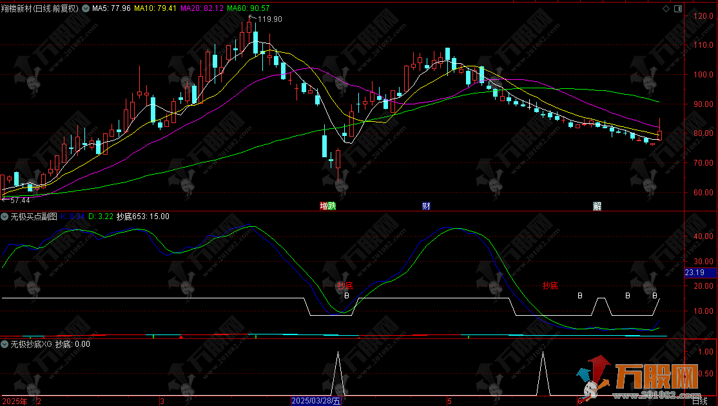The width and height of the screenshot is (718, 406).
Task: Click the rightmost B buy signal marker
Action: (x=655, y=296)
